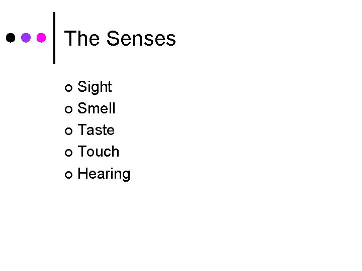
Task: Click the 'Taste' list item text
Action: point(96,130)
